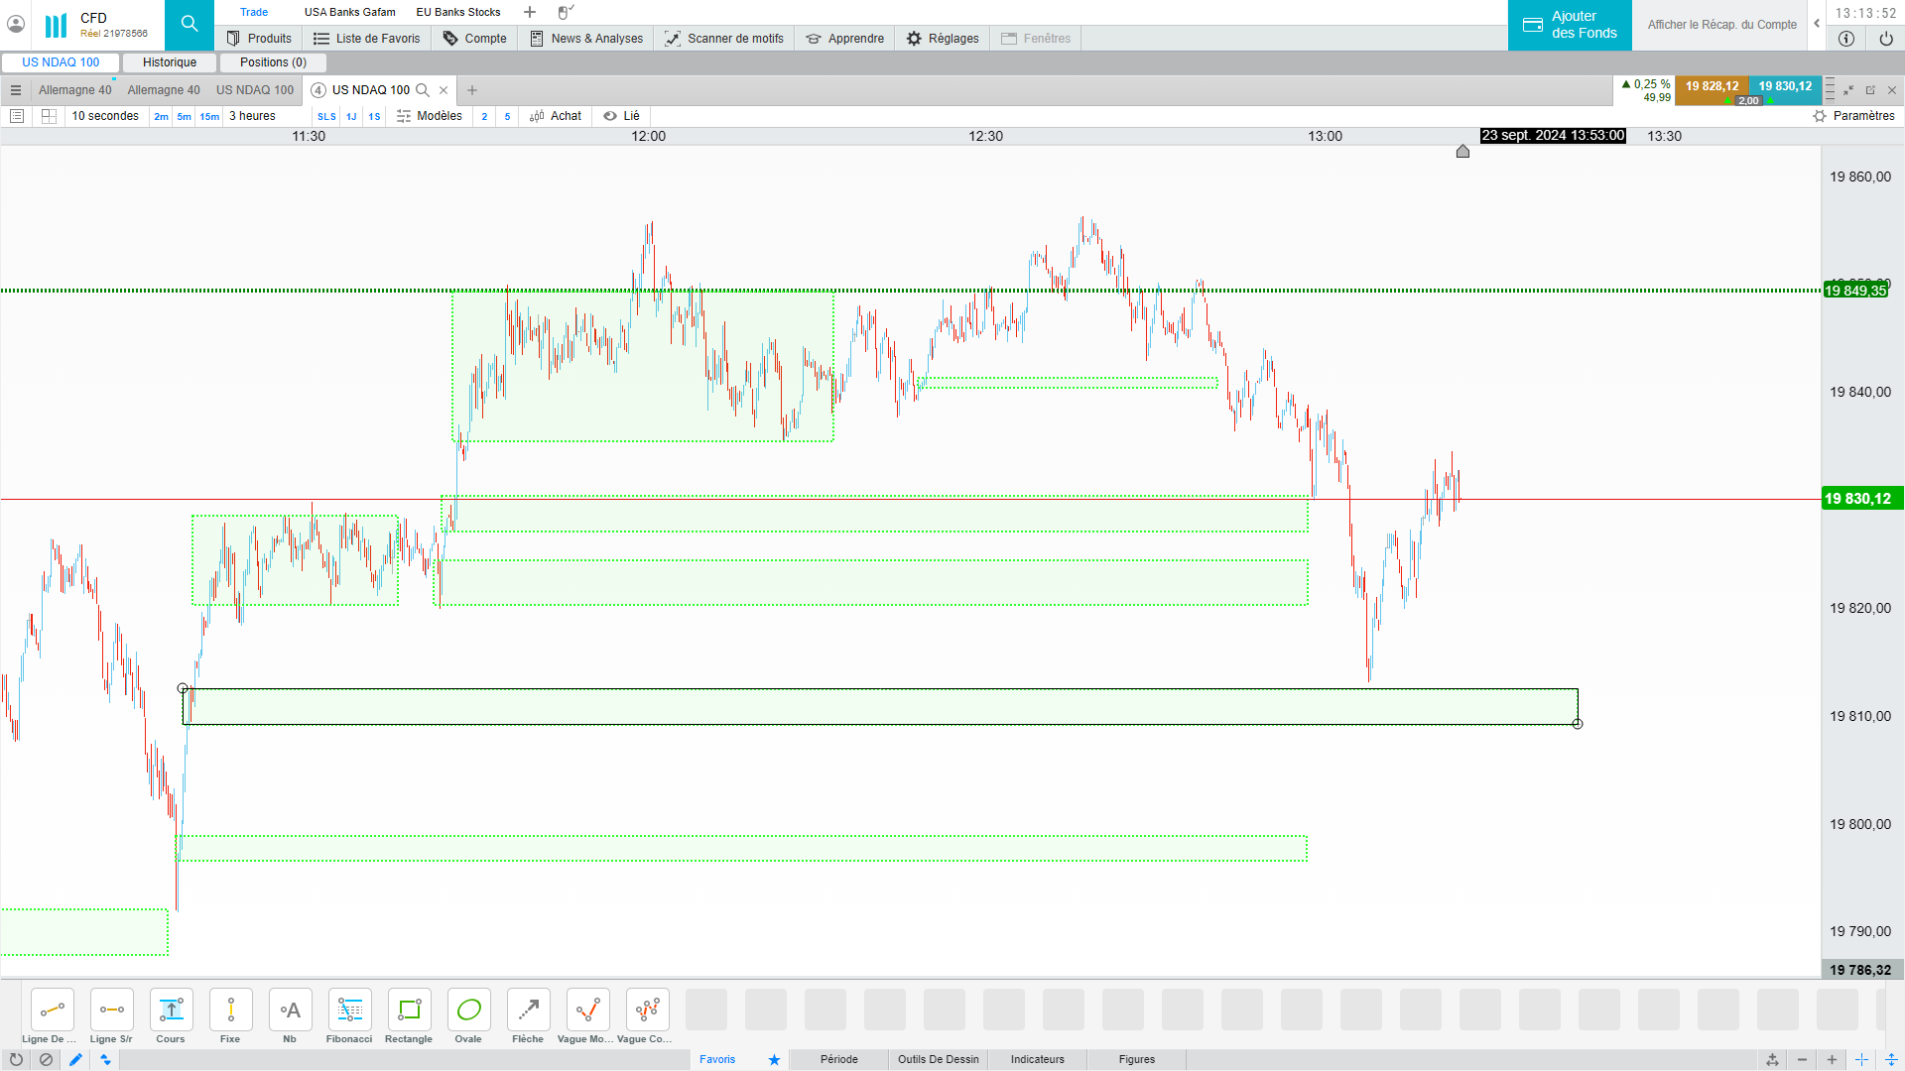This screenshot has height=1071, width=1905.
Task: Open the 3 heures range dropdown
Action: 252,116
